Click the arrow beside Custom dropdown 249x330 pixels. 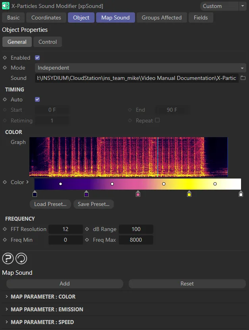click(x=243, y=6)
